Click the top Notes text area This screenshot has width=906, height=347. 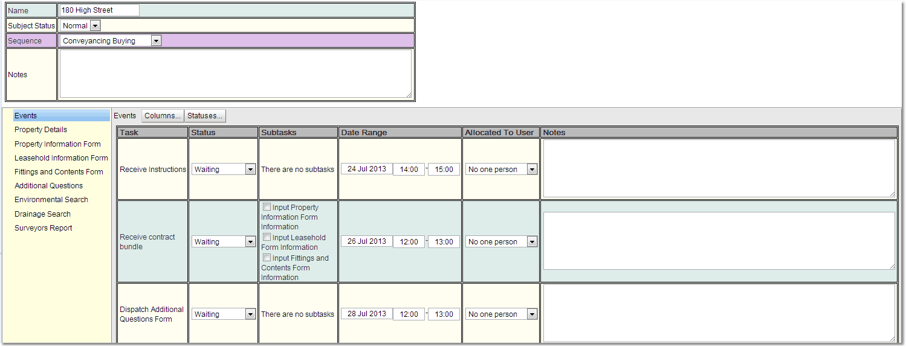click(x=235, y=74)
